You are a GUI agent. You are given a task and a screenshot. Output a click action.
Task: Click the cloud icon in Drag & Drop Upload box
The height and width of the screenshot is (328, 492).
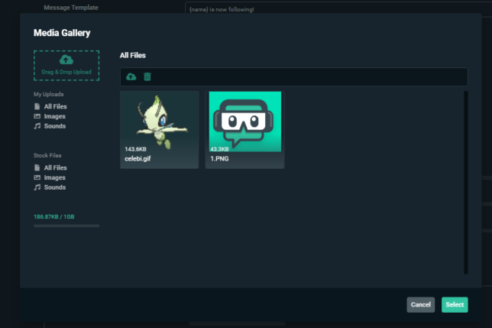point(66,60)
